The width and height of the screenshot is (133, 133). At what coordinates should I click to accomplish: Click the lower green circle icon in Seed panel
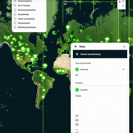click(77, 90)
